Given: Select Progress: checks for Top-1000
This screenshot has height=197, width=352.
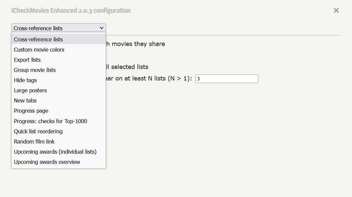Looking at the screenshot, I should pyautogui.click(x=51, y=121).
